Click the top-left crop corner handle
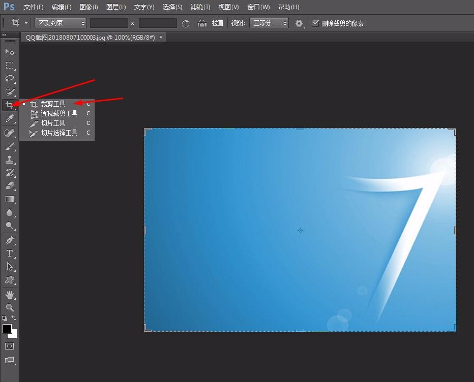474x382 pixels. click(x=147, y=131)
